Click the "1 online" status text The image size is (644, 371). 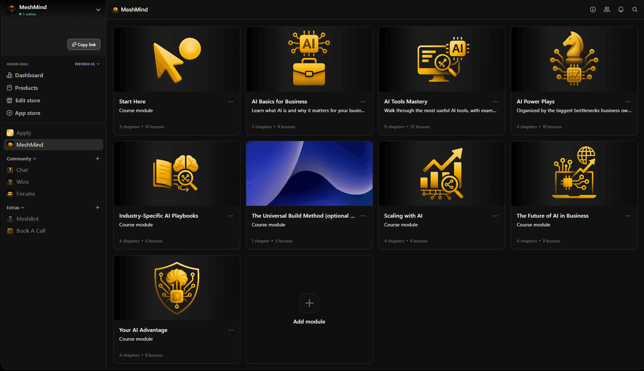coord(29,14)
